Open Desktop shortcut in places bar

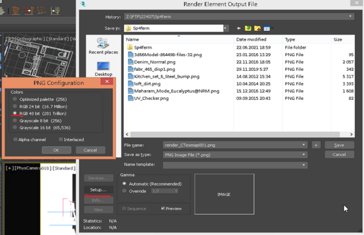tap(103, 69)
